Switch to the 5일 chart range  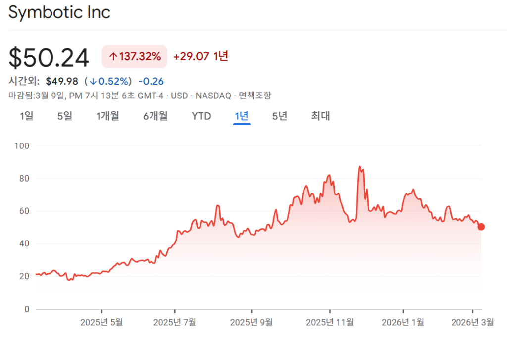click(65, 116)
